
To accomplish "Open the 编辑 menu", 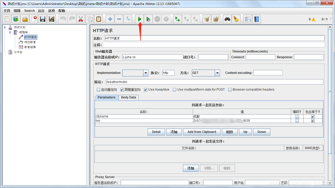I will [17, 11].
